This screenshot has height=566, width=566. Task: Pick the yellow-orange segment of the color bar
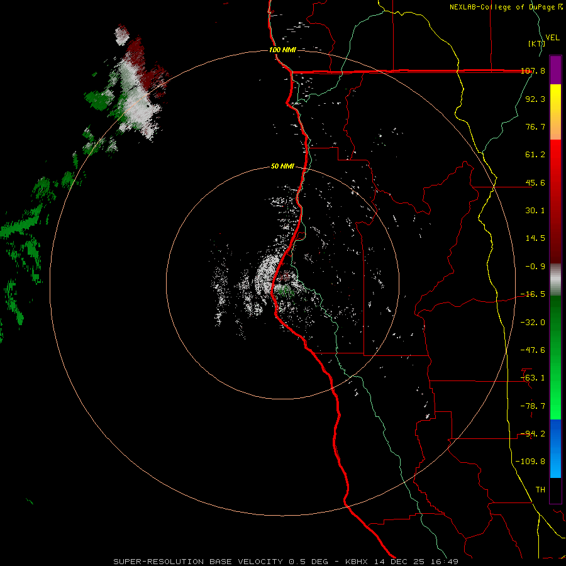point(555,112)
